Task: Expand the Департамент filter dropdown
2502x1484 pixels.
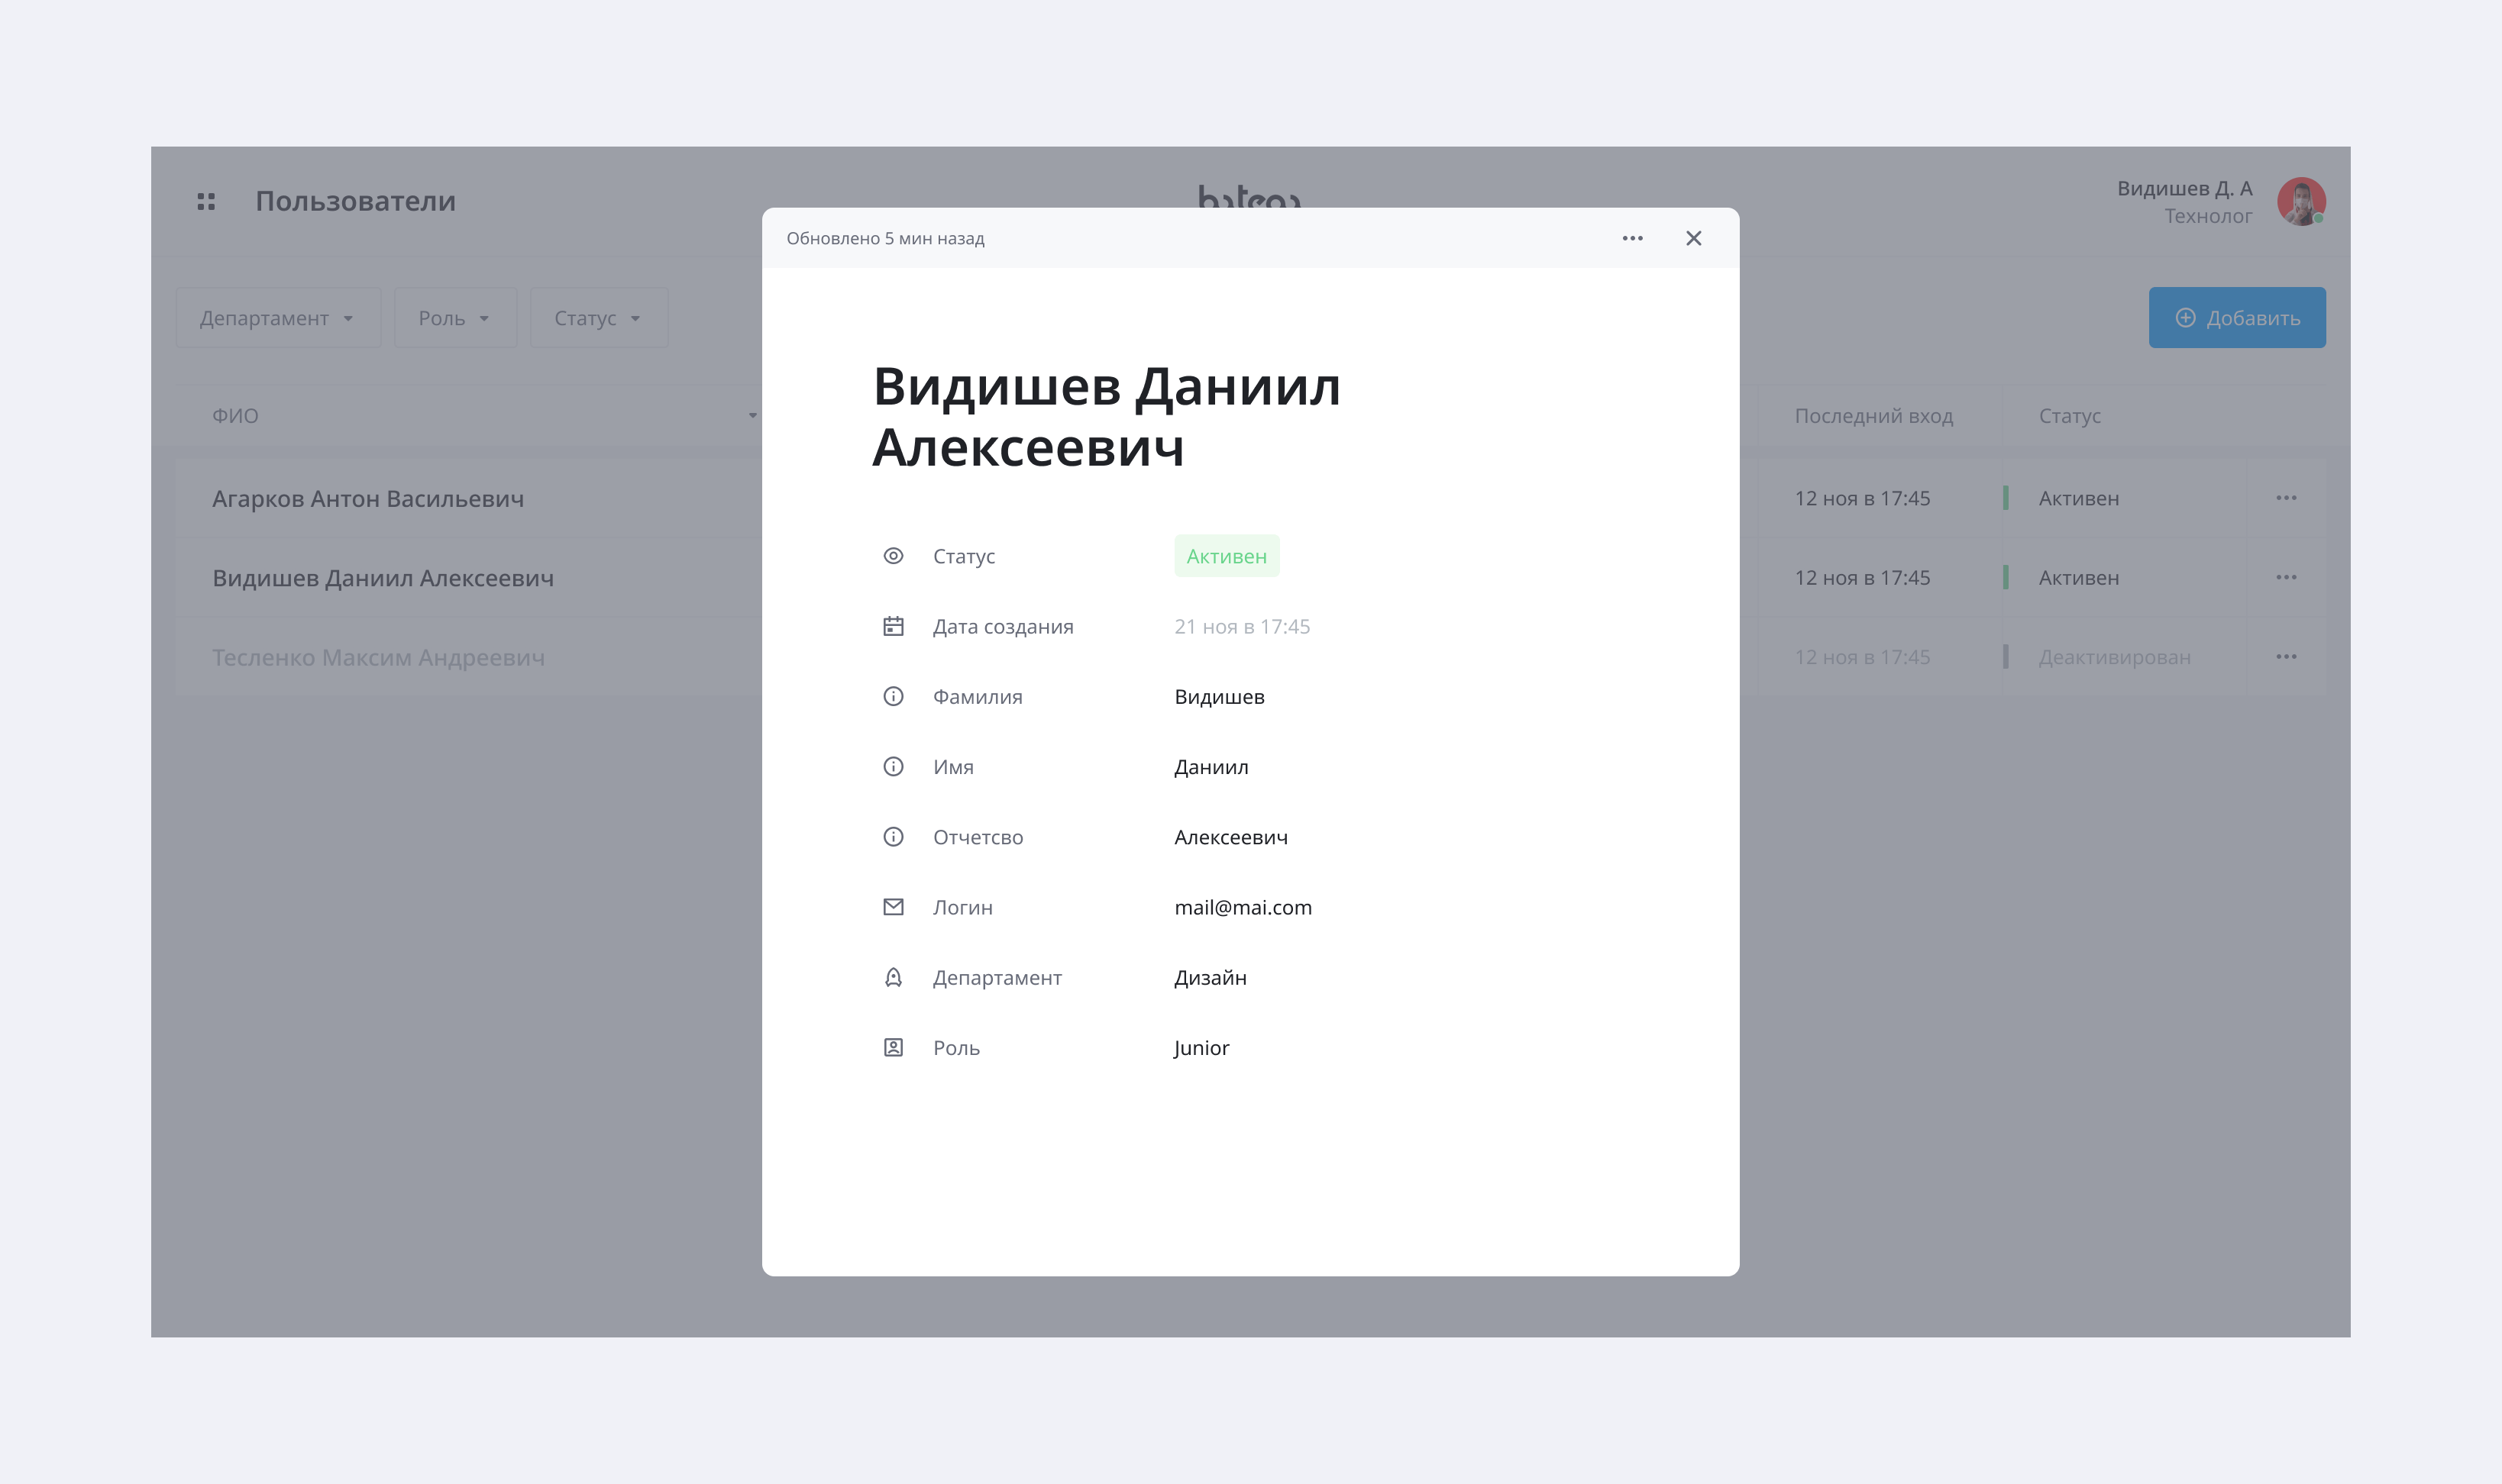Action: [x=277, y=318]
